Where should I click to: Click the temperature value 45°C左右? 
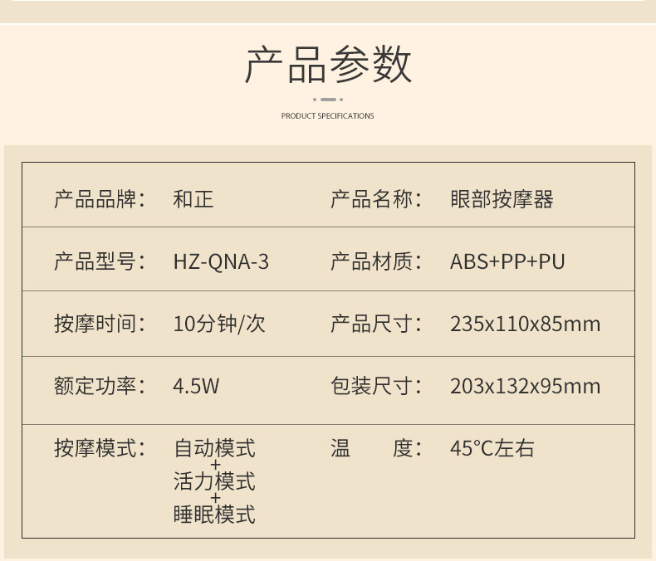[x=492, y=448]
